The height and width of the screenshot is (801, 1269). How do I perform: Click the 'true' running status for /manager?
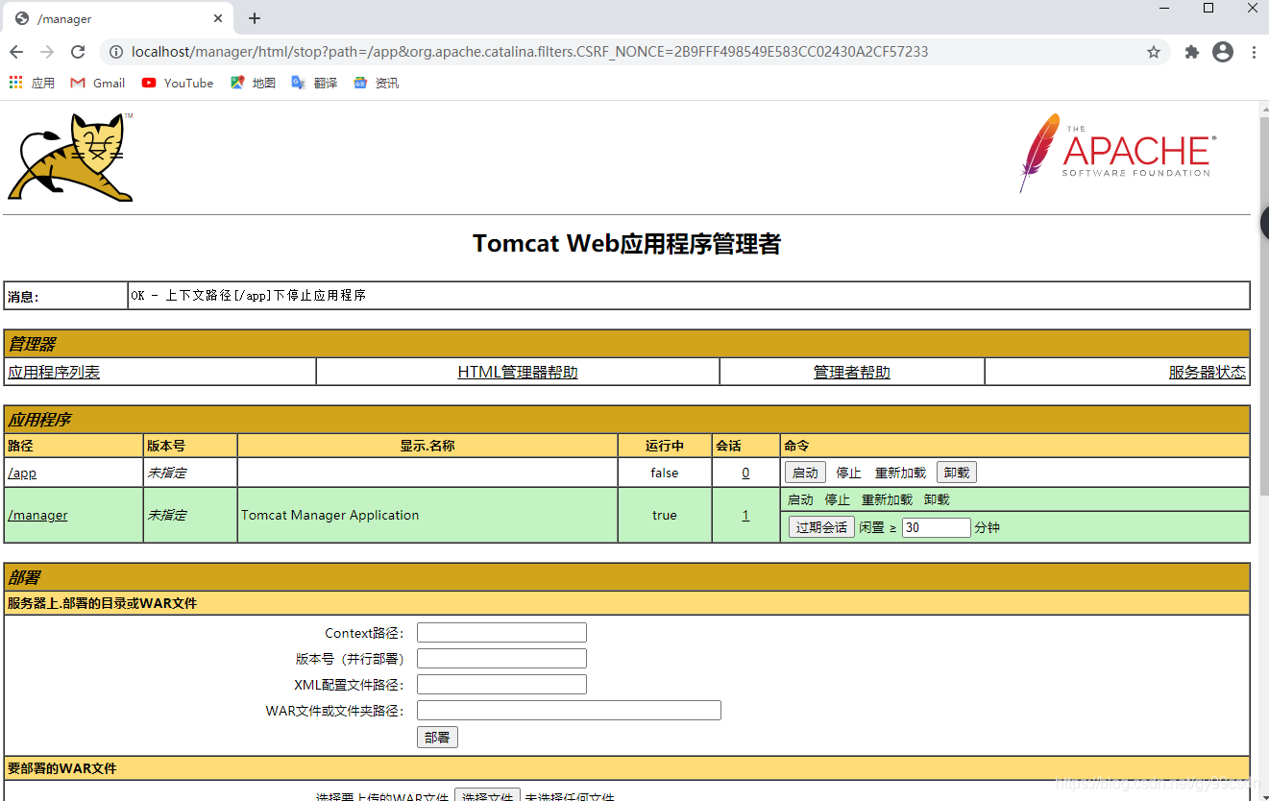(664, 515)
